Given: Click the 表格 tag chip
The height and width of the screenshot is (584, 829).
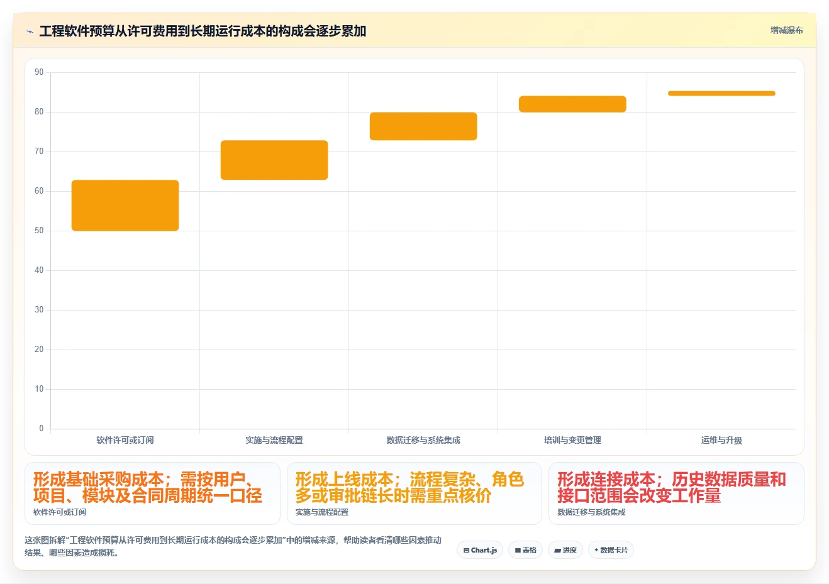Looking at the screenshot, I should pyautogui.click(x=525, y=550).
